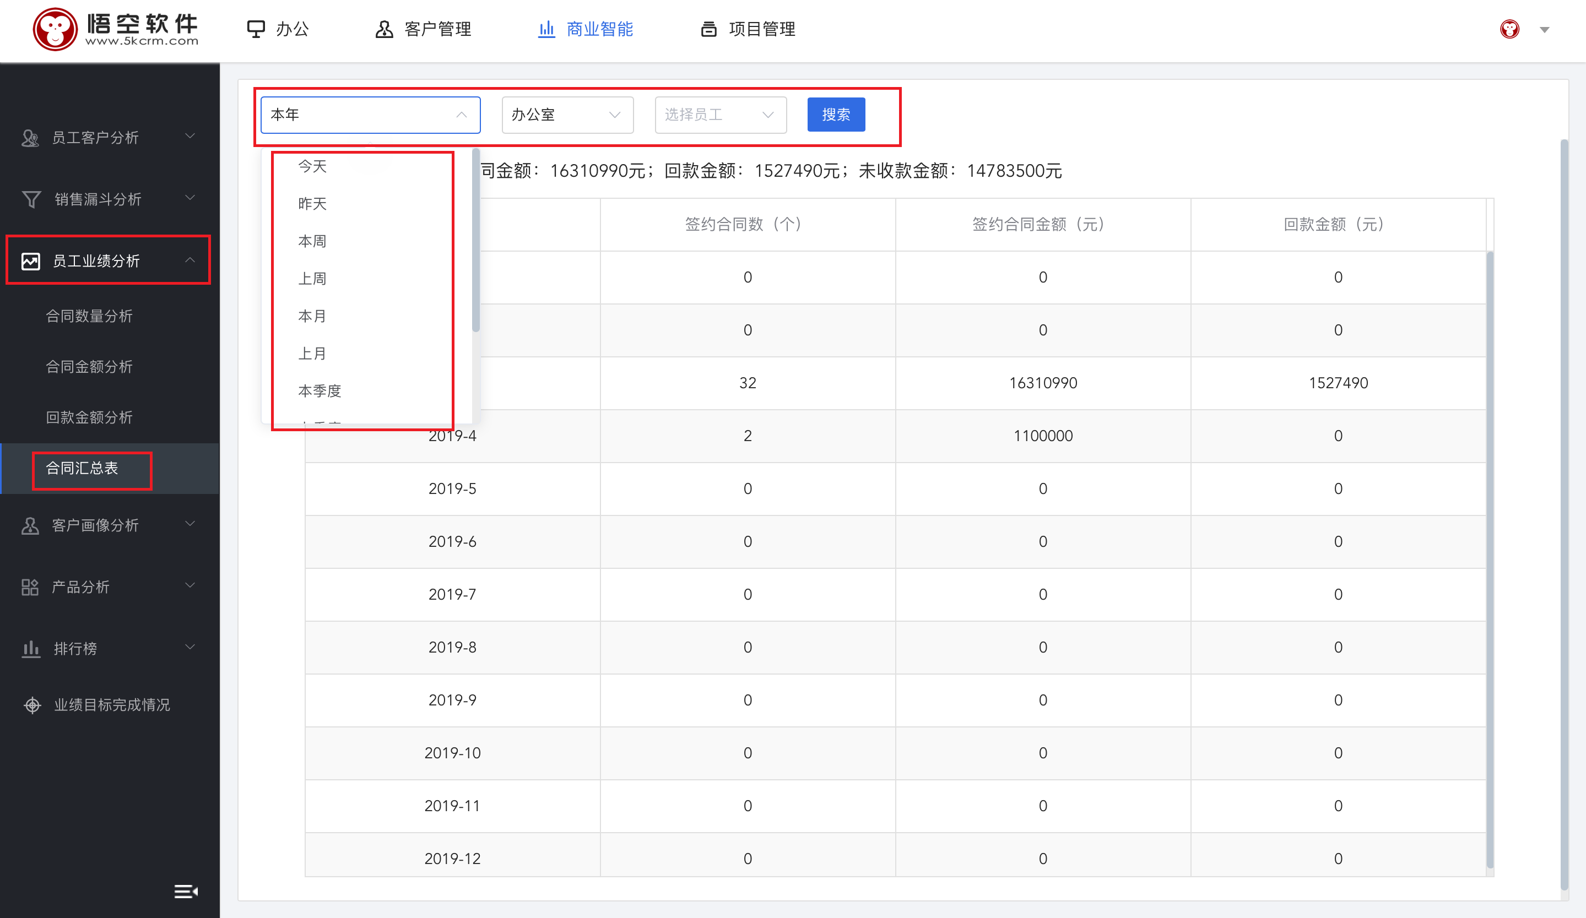Click the 2019-9 row date cell
This screenshot has height=918, width=1586.
[x=452, y=700]
